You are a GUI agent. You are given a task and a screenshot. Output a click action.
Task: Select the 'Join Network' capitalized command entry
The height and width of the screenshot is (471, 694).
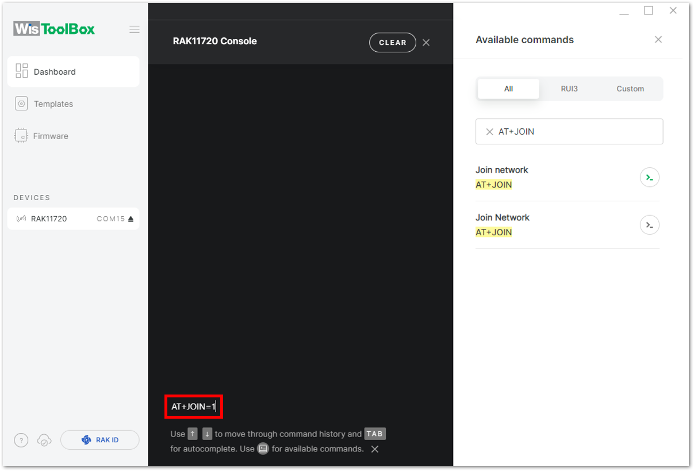(503, 218)
